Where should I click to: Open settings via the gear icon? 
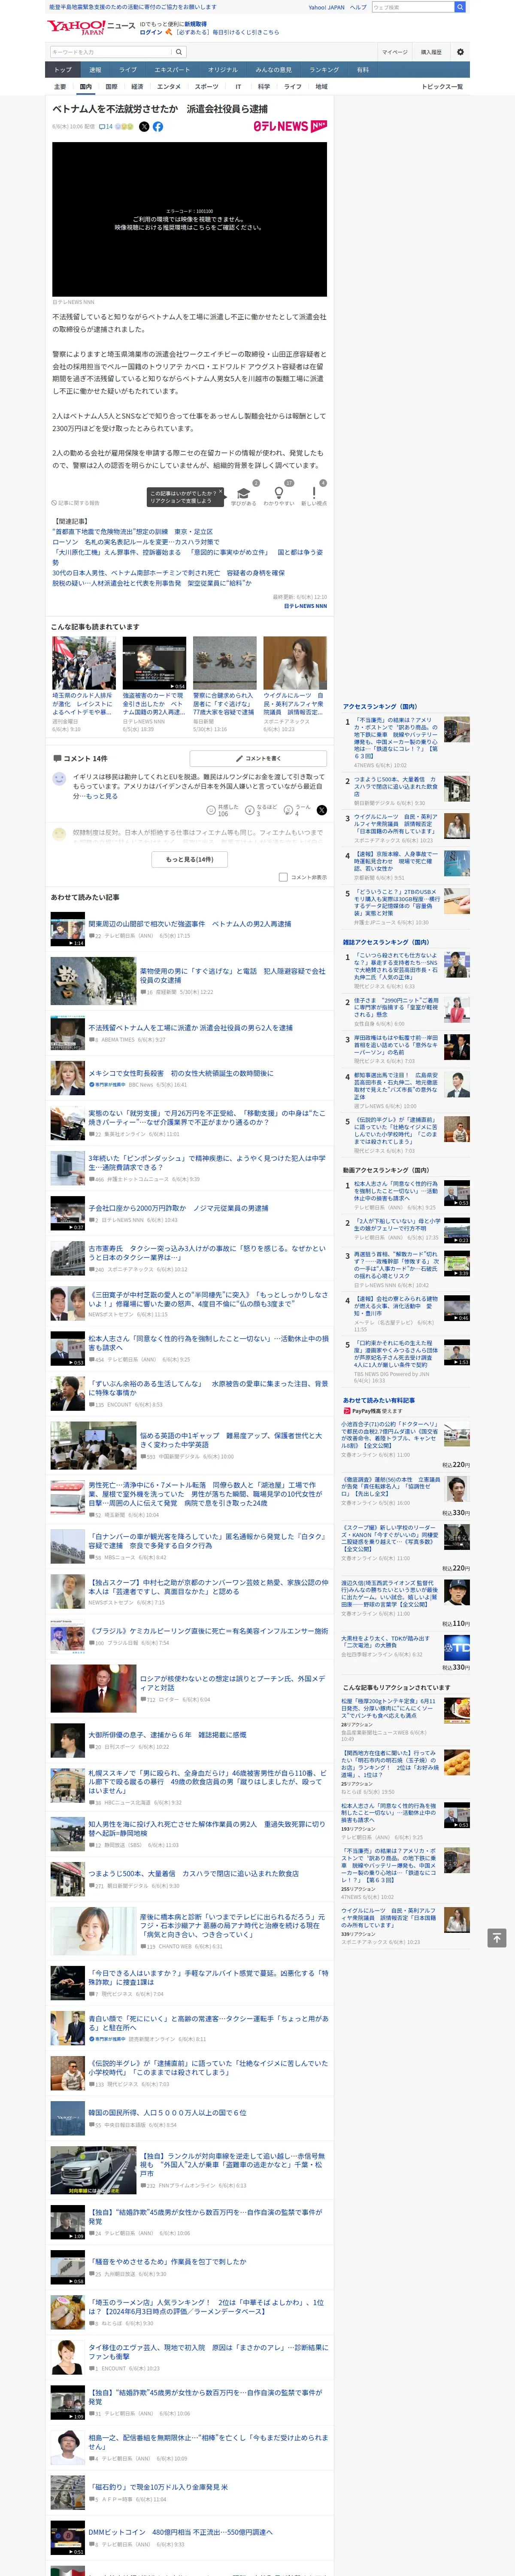[460, 52]
